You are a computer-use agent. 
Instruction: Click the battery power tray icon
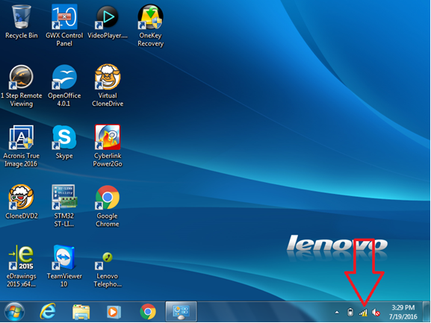[x=350, y=313]
